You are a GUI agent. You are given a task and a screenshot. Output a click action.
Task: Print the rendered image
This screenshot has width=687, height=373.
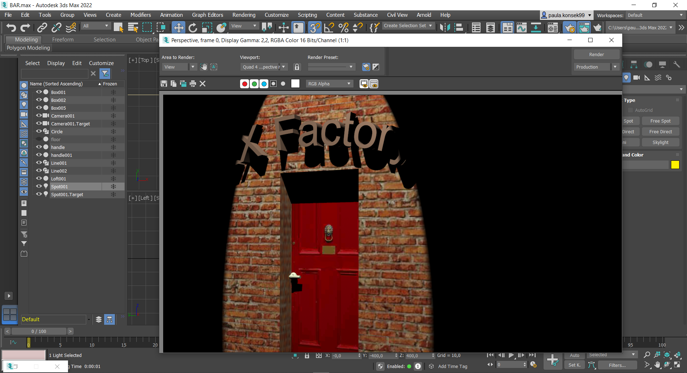[x=193, y=84]
